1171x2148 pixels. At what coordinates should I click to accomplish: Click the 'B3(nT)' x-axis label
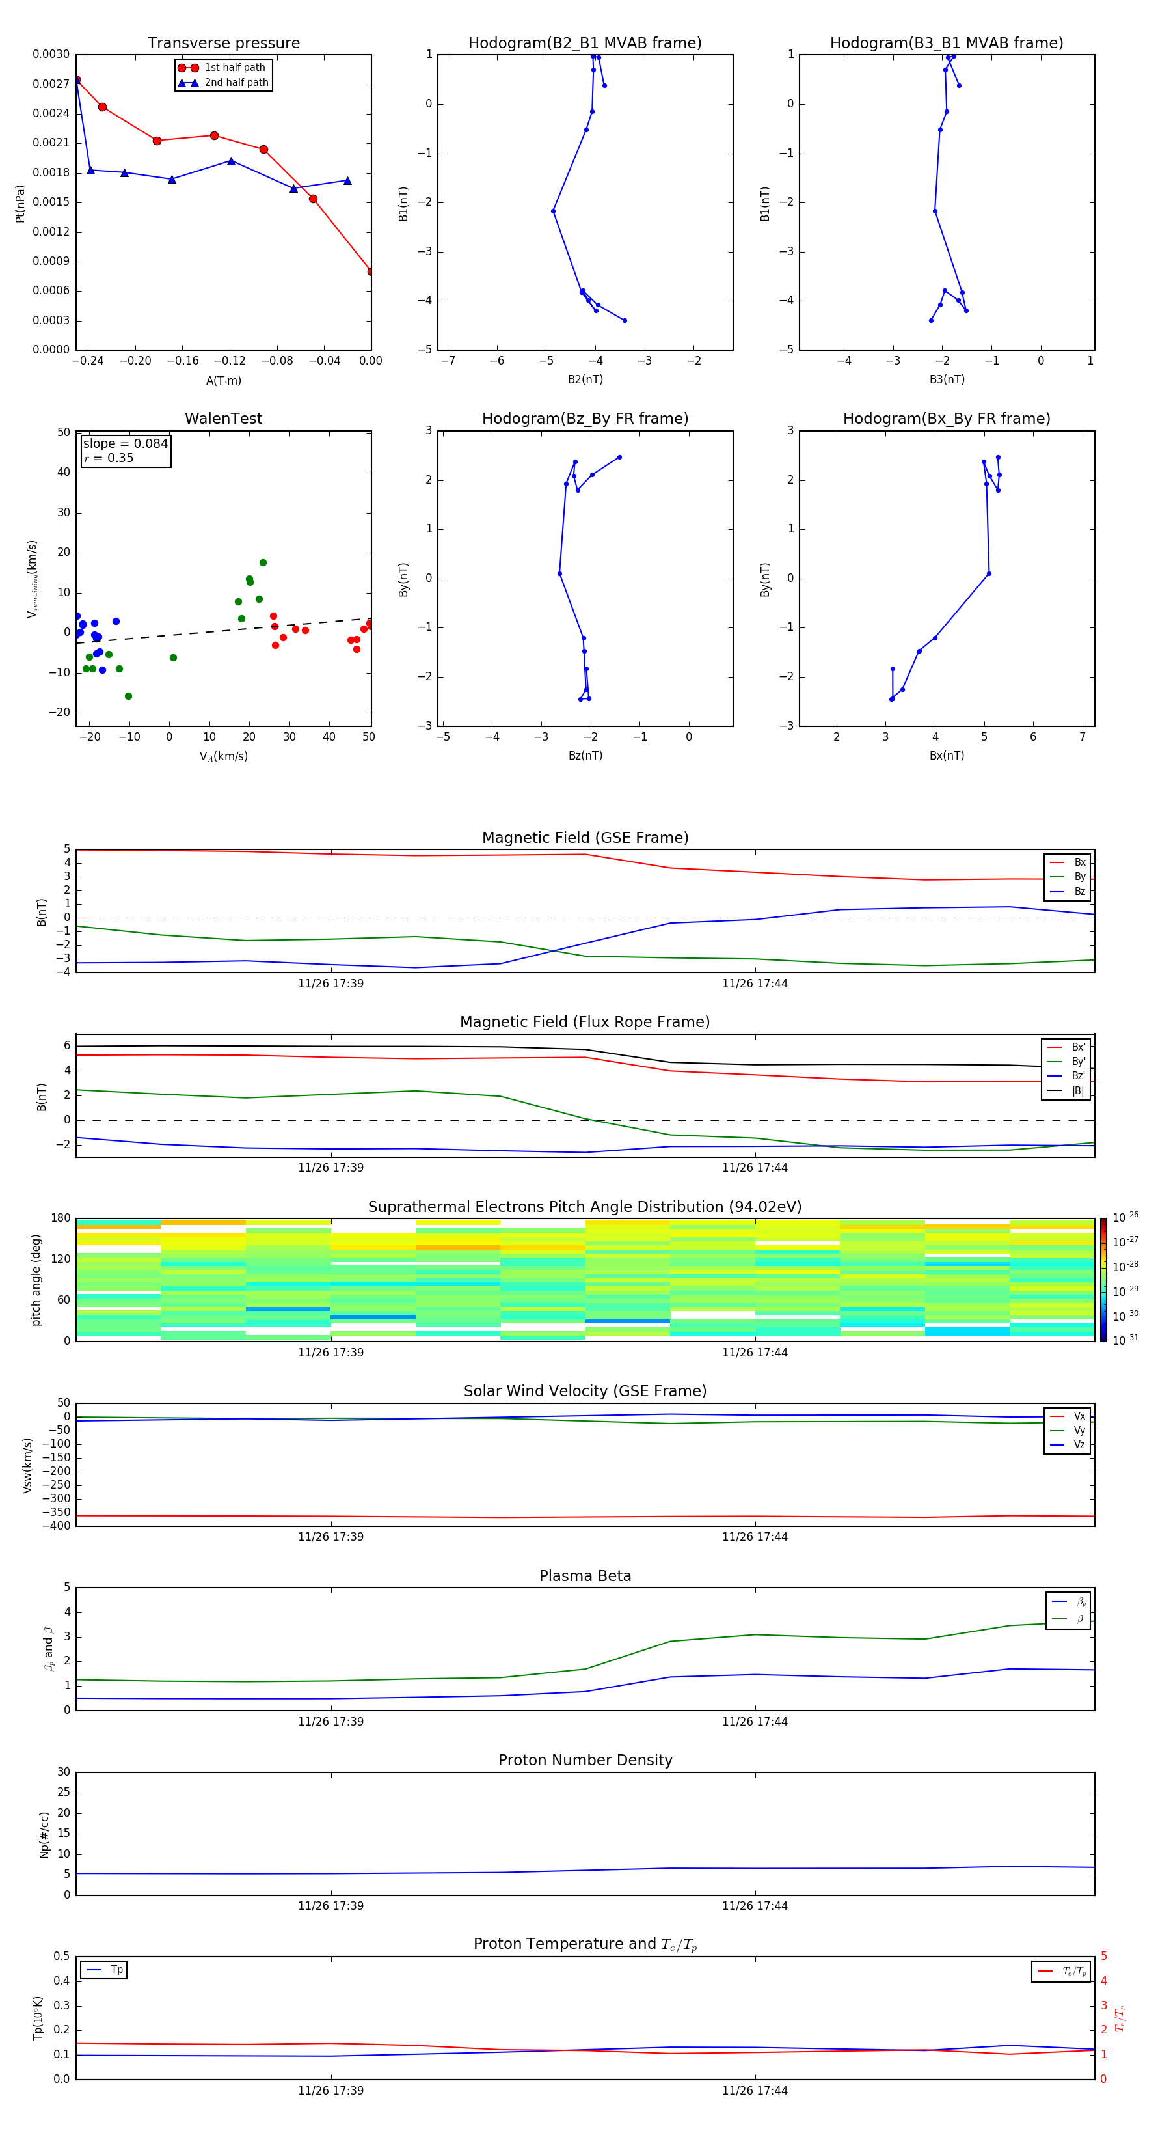pyautogui.click(x=947, y=379)
